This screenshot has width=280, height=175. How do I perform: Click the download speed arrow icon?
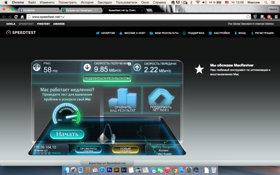click(x=87, y=67)
